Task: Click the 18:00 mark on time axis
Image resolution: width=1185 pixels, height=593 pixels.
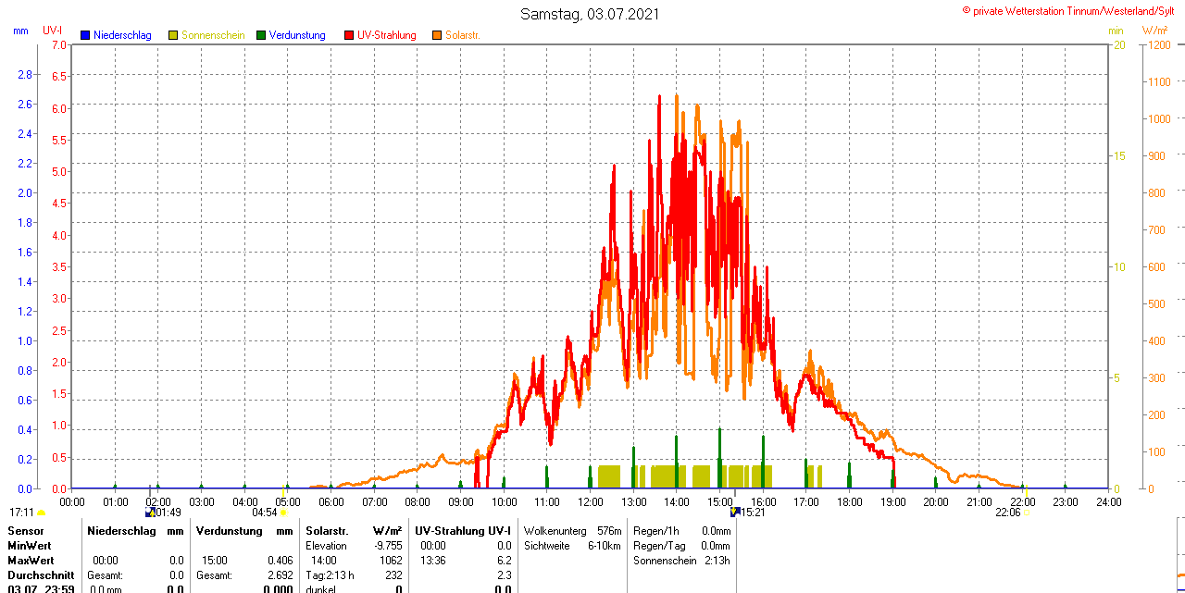Action: tap(850, 502)
